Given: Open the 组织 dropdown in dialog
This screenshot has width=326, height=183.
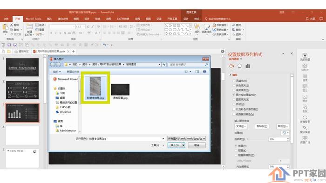Looking at the screenshot, I should pyautogui.click(x=57, y=72).
